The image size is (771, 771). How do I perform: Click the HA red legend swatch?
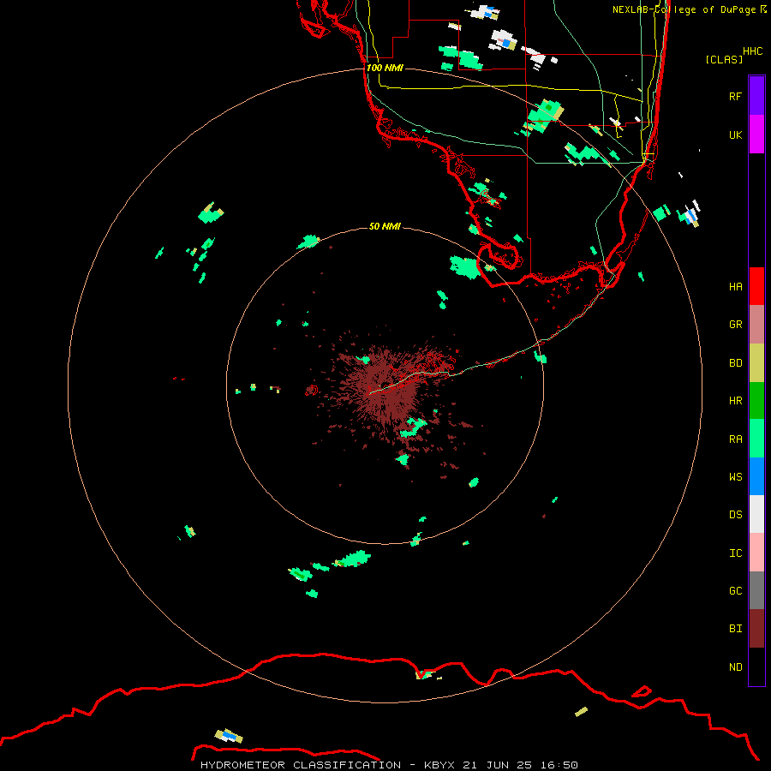coord(756,286)
